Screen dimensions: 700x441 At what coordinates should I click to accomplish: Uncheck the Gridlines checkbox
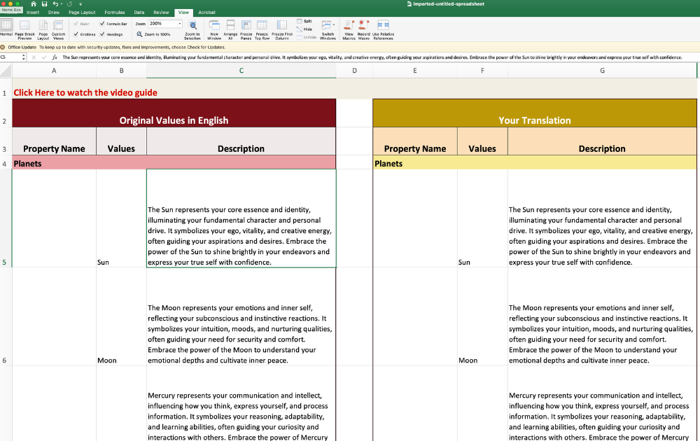point(76,34)
